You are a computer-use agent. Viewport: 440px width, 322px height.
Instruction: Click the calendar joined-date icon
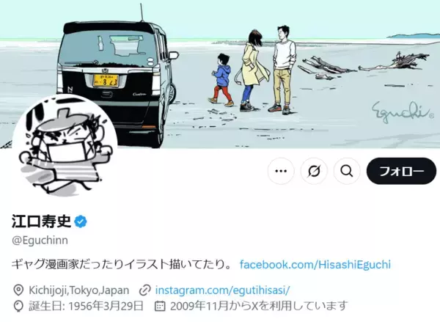coord(160,306)
